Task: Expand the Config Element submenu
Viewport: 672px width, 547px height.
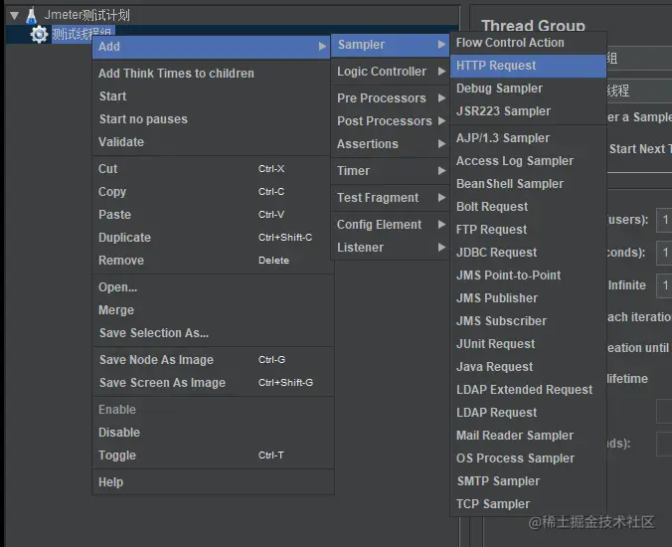Action: click(x=391, y=225)
